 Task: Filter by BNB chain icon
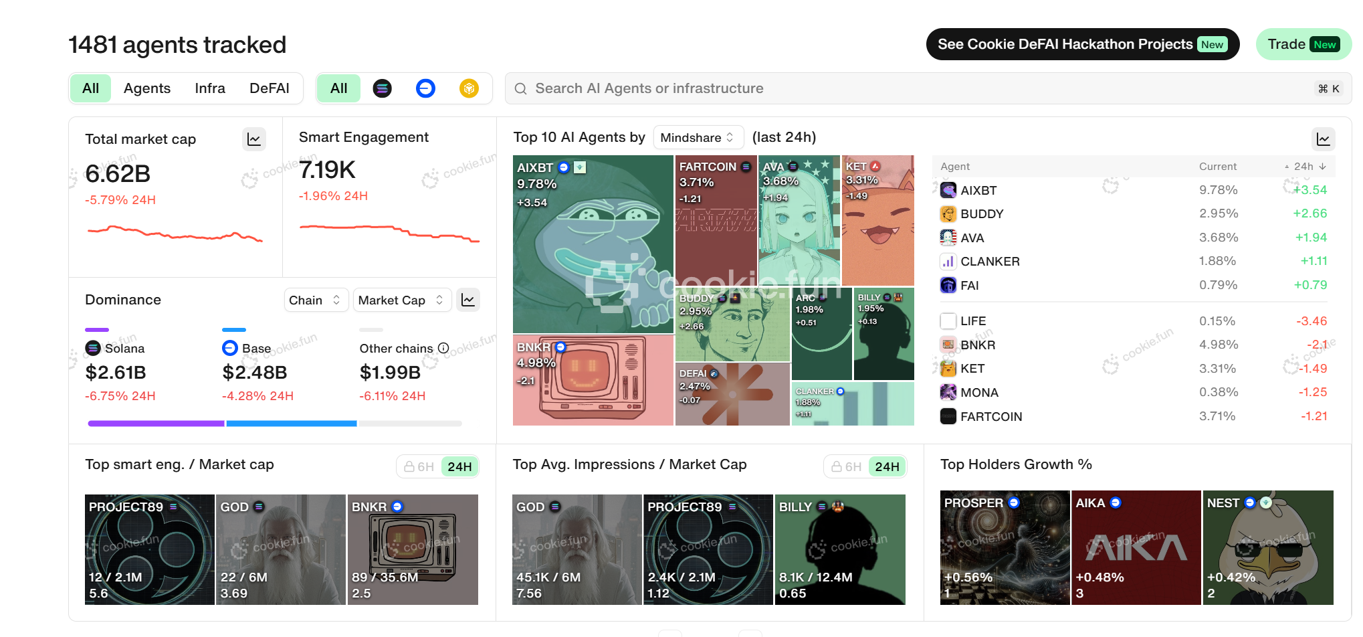tap(469, 88)
